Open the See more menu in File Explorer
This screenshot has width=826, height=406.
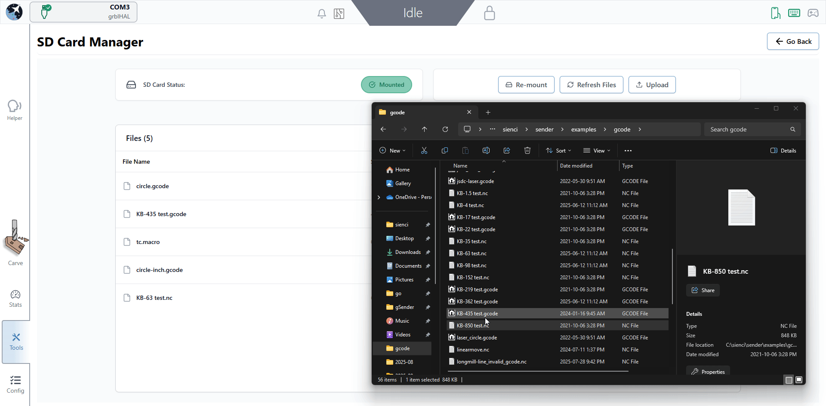click(628, 150)
